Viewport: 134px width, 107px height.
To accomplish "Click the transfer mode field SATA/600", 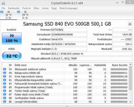I will point(69,44).
